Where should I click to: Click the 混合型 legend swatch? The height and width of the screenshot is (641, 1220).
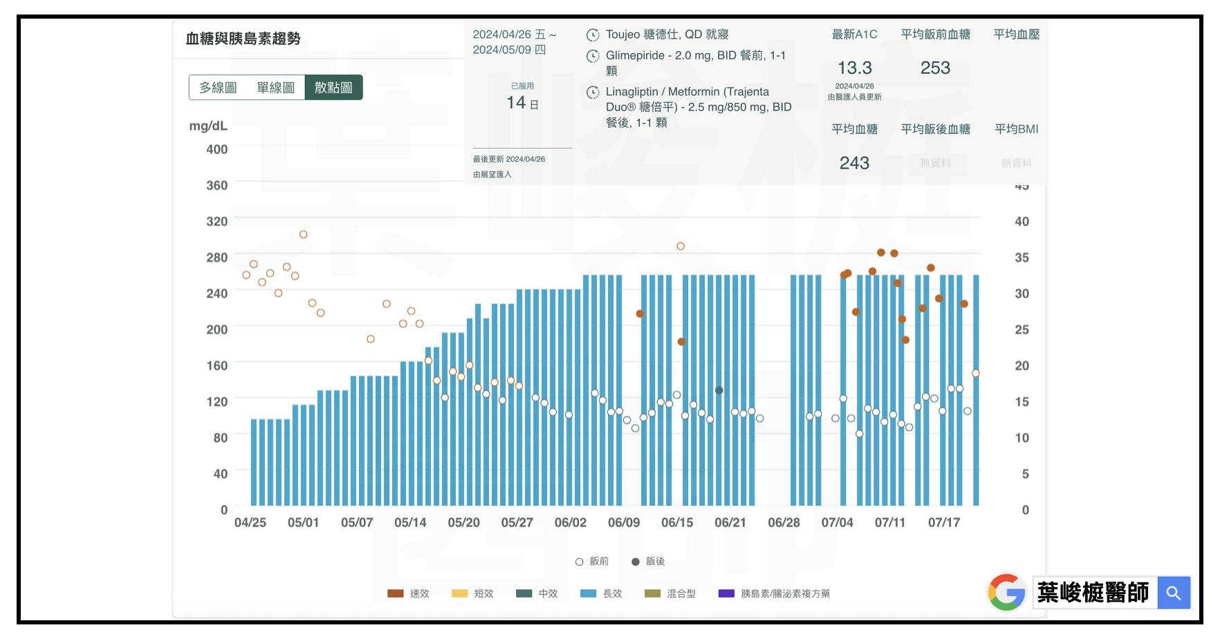coord(653,593)
